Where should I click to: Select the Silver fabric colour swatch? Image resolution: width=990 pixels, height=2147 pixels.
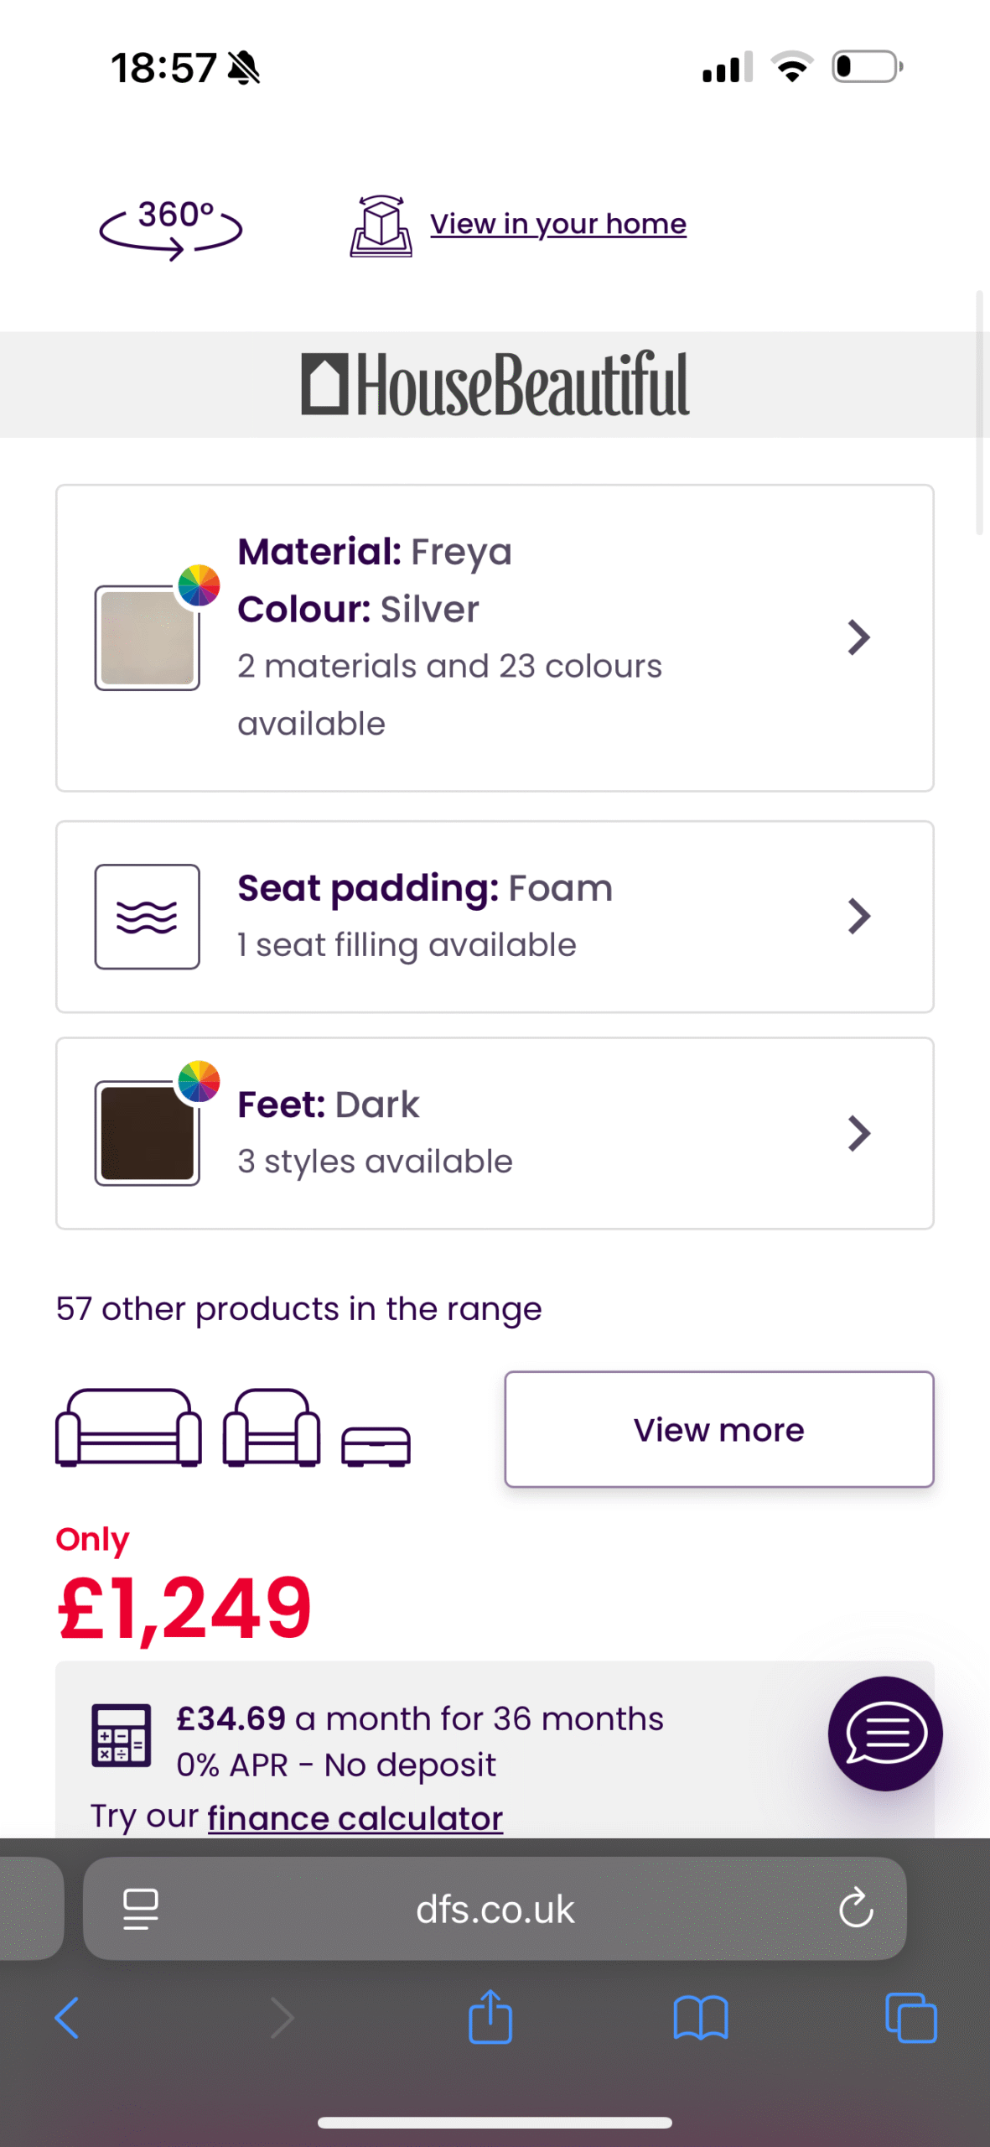point(148,637)
